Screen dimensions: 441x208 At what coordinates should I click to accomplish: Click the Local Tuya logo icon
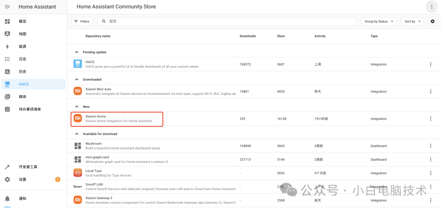(78, 173)
